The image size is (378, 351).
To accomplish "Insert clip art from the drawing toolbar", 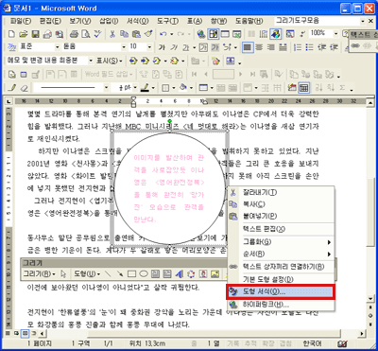I will [x=203, y=273].
